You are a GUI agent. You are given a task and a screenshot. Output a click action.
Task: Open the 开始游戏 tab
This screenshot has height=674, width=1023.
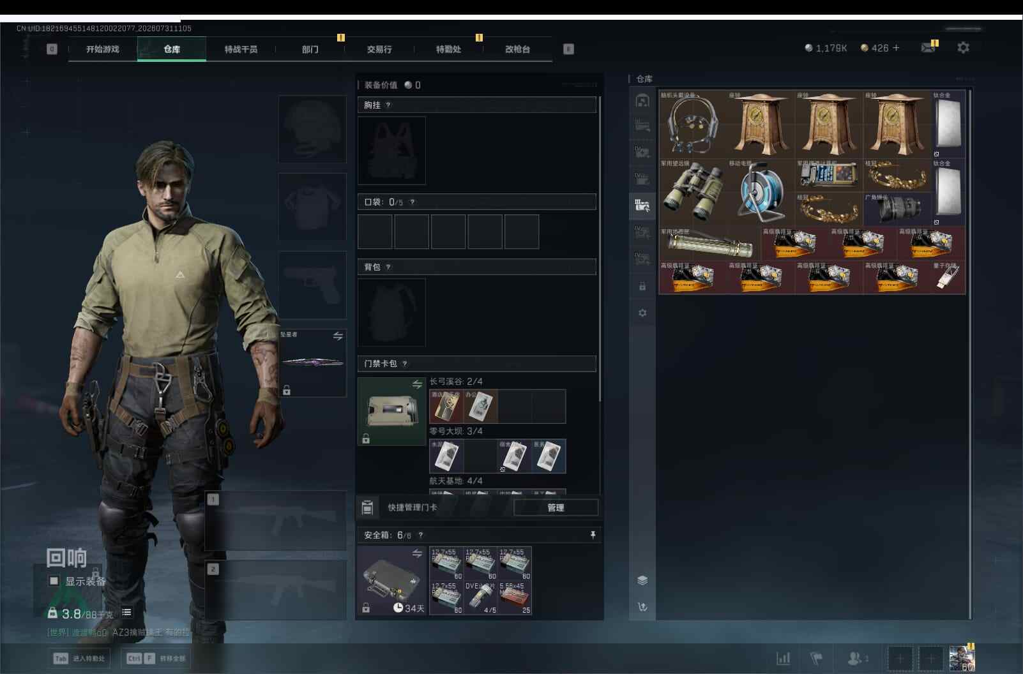click(103, 49)
